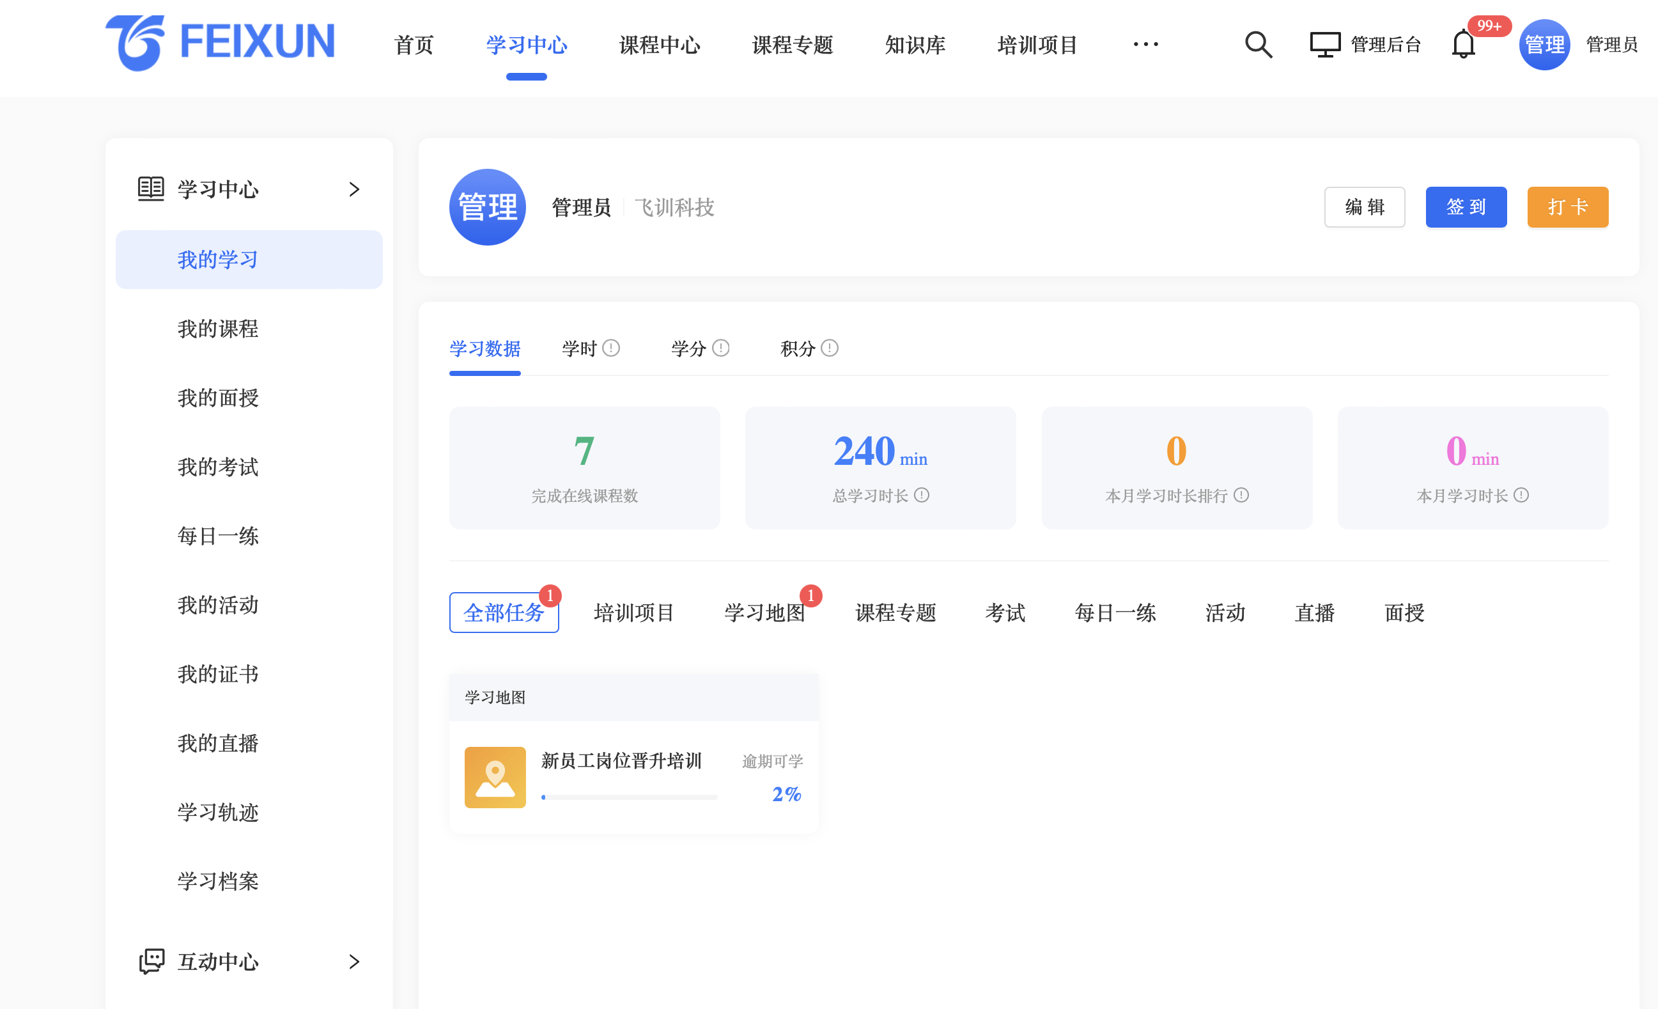Viewport: 1658px width, 1009px height.
Task: Click info icon next to 学分
Action: coord(720,348)
